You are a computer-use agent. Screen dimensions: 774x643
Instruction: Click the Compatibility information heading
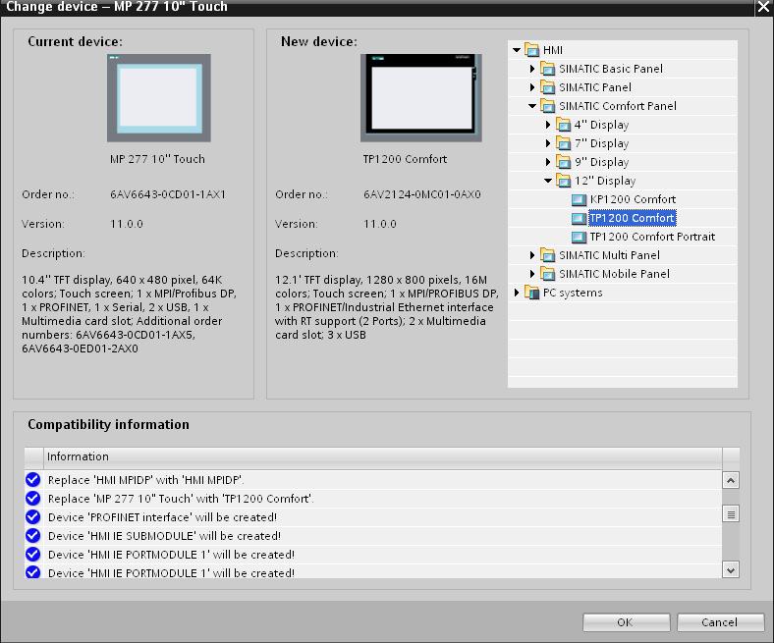[x=108, y=424]
